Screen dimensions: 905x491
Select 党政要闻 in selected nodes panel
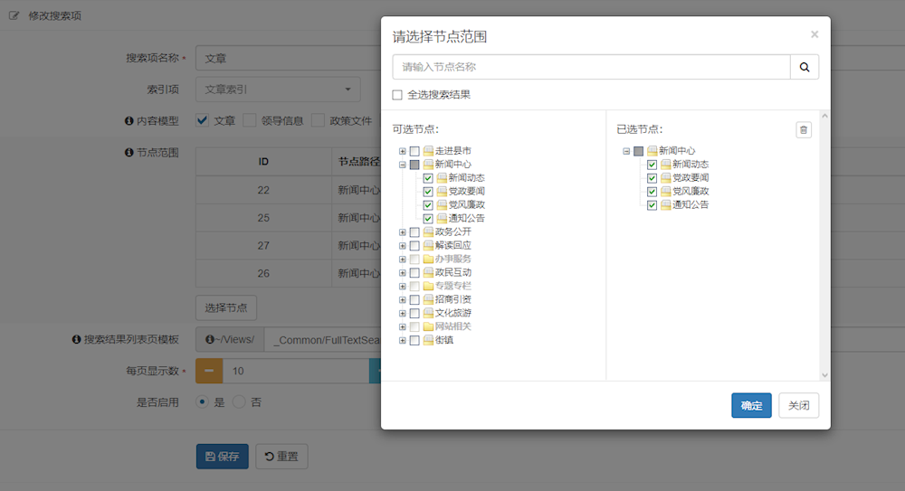(x=691, y=178)
